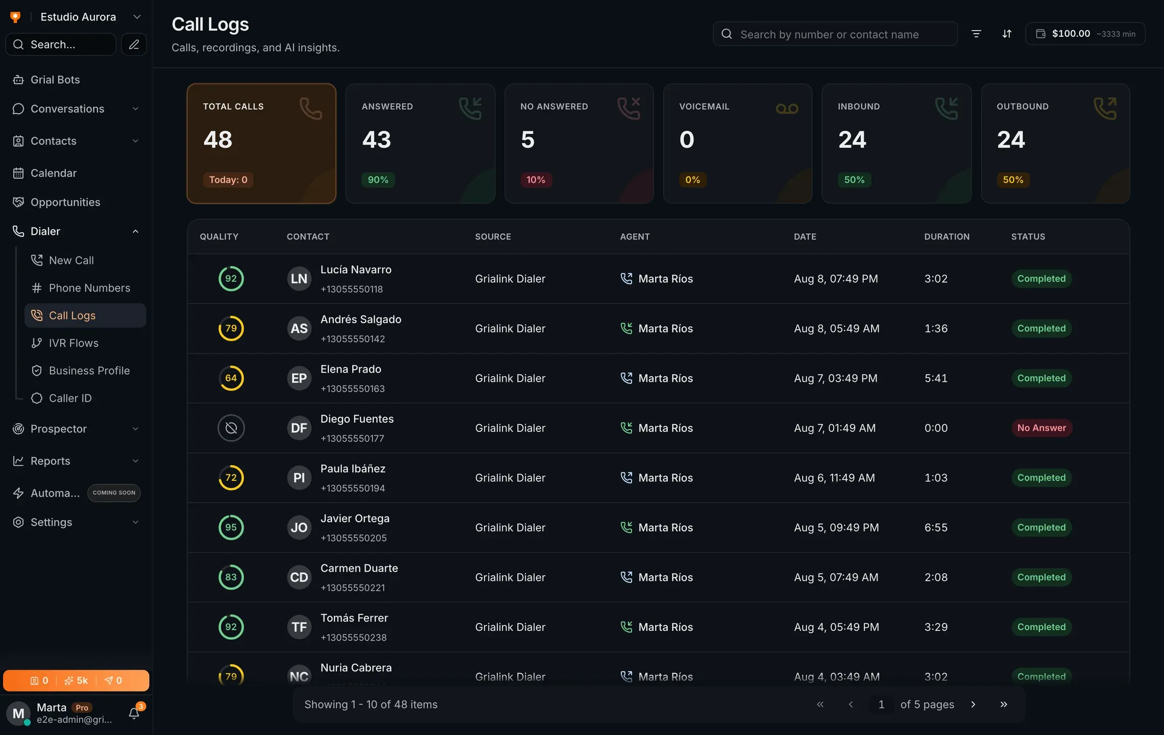The image size is (1164, 735).
Task: Click the Outbound card phone icon
Action: click(x=1105, y=108)
